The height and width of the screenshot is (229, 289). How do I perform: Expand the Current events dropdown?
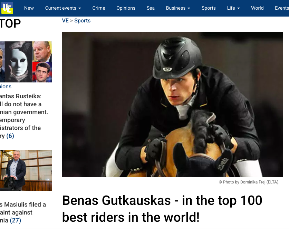click(63, 8)
